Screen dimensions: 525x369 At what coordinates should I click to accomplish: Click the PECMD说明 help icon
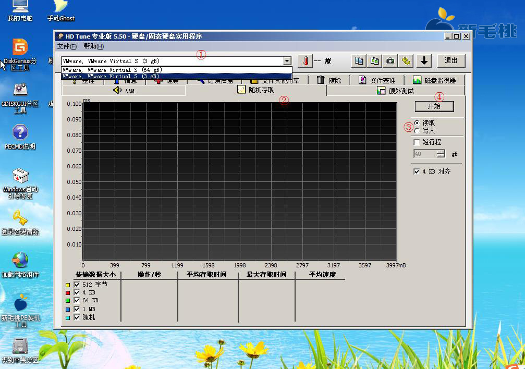click(20, 137)
